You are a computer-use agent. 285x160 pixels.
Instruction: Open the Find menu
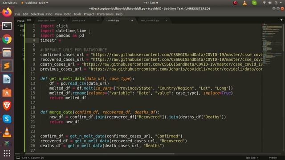49,14
